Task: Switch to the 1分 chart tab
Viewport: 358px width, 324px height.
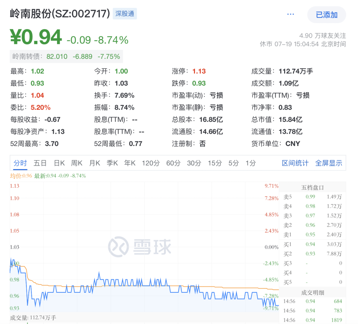Action: [x=251, y=163]
